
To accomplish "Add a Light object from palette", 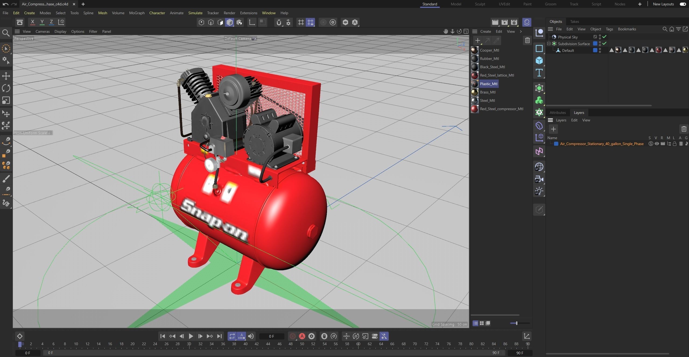I will coord(539,191).
